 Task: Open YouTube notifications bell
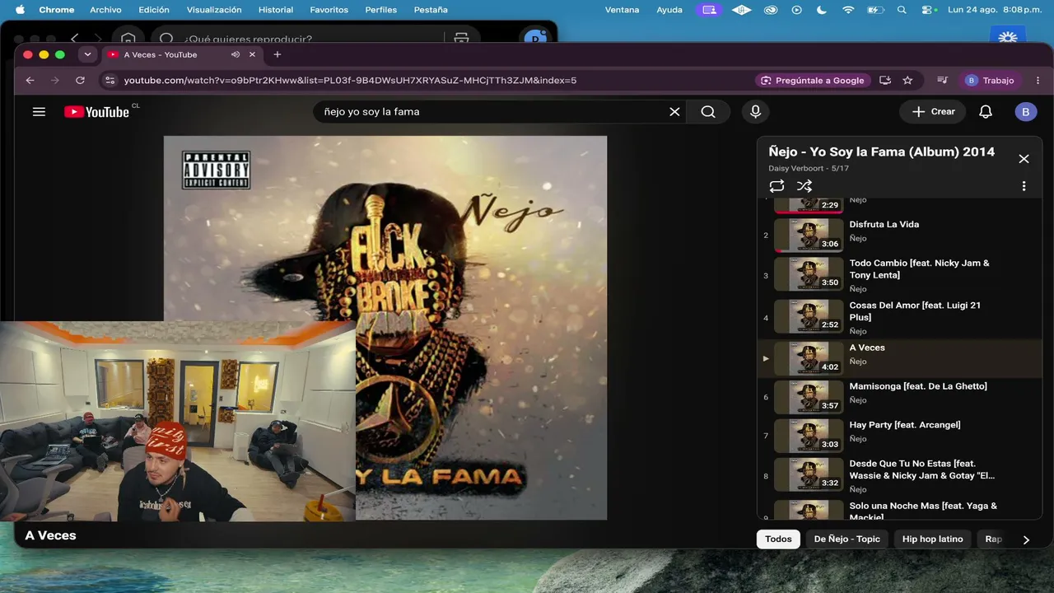coord(986,112)
